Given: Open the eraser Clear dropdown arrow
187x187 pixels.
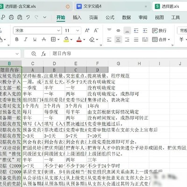Looking at the screenshot, I should [97, 40].
